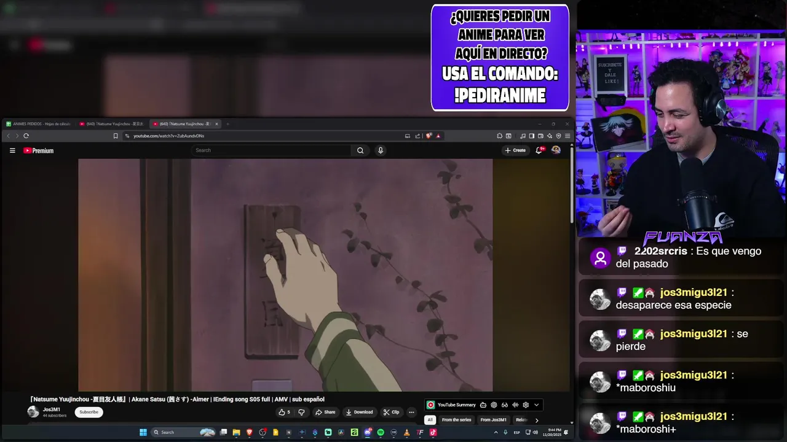787x442 pixels.
Task: Click the browser address bar URL
Action: 168,136
